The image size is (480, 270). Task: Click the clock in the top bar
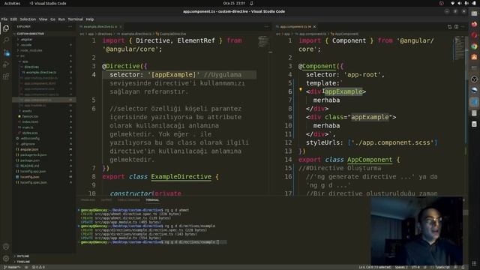[x=234, y=3]
